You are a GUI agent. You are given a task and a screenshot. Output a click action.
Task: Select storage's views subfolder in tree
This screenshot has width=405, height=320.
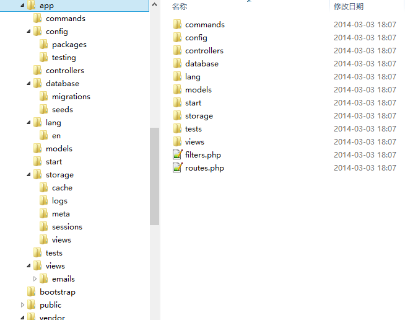(x=61, y=240)
